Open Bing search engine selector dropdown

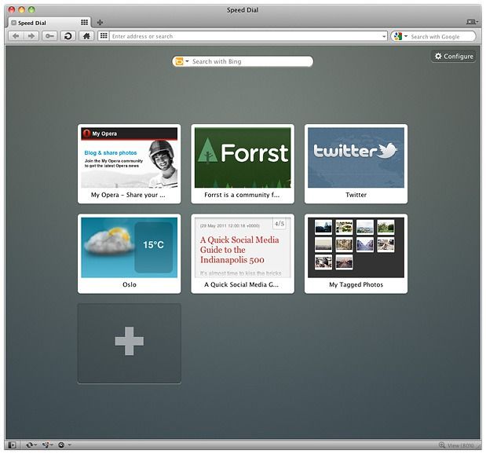coord(188,61)
